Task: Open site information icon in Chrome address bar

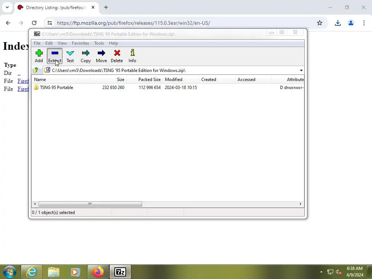Action: click(49, 23)
